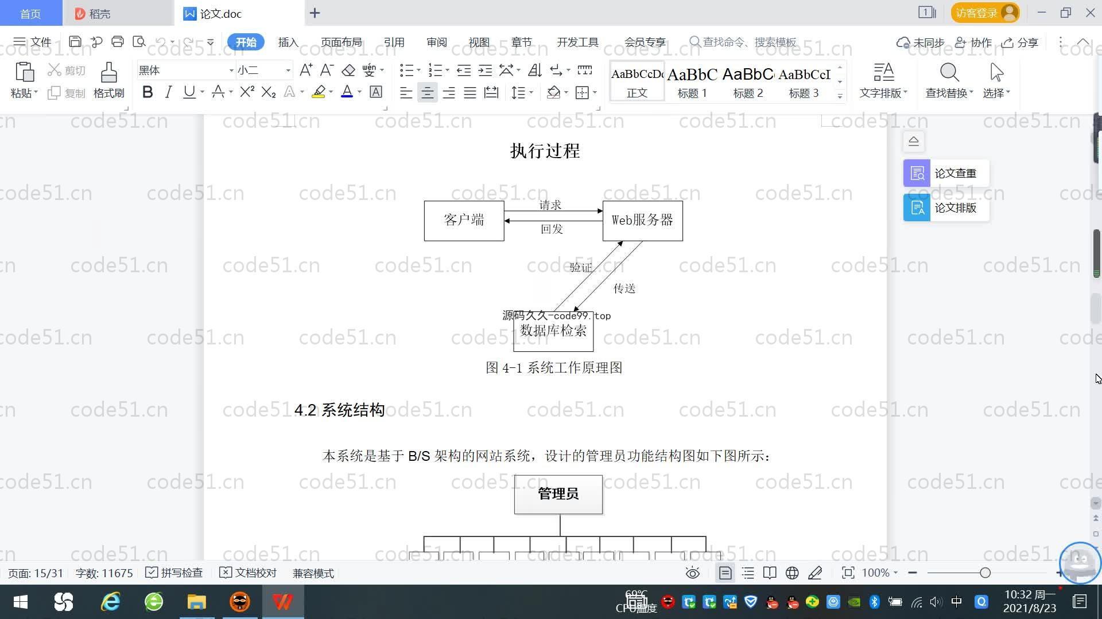Apply distributed alignment
The width and height of the screenshot is (1102, 619).
pyautogui.click(x=491, y=92)
